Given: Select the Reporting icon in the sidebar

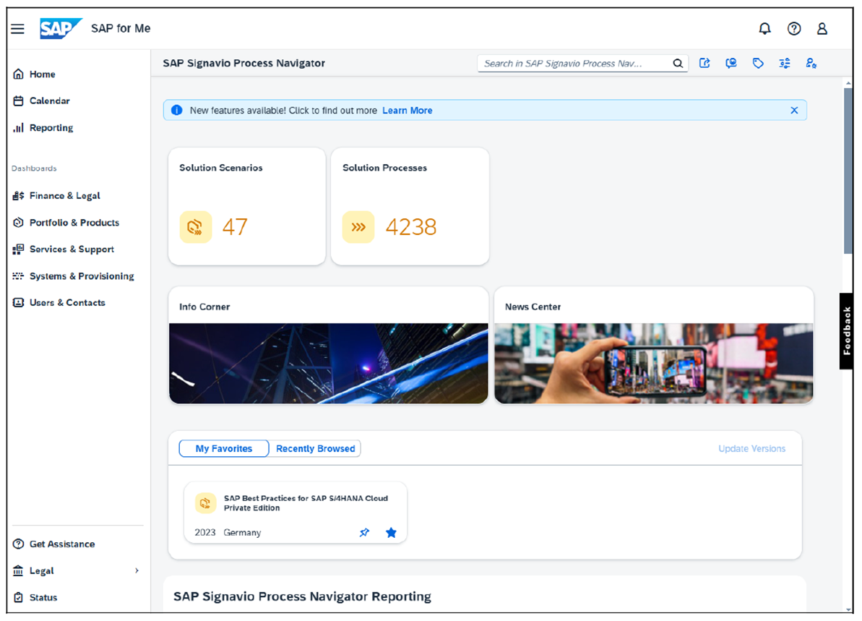Looking at the screenshot, I should coord(18,127).
